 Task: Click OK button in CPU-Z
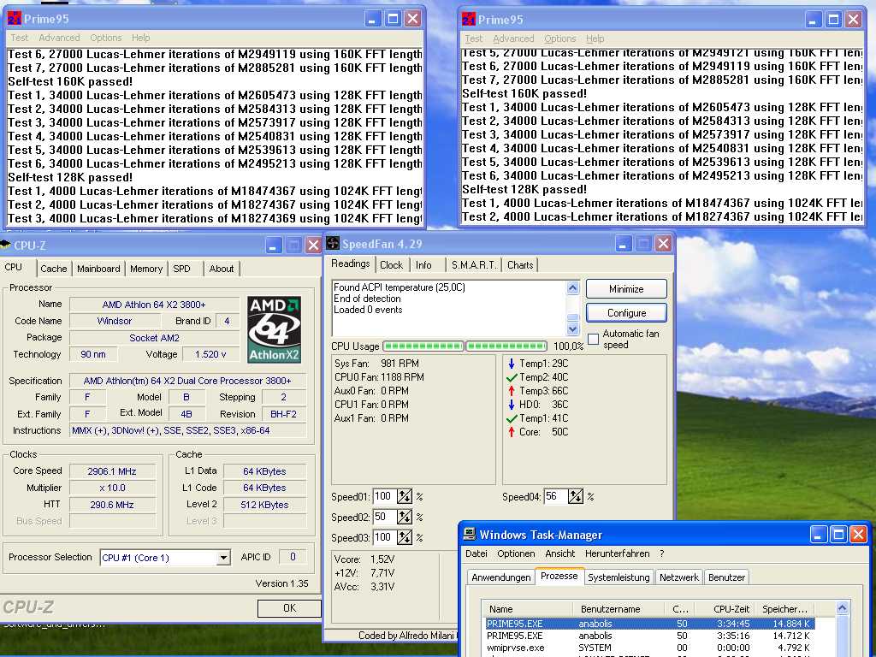(x=289, y=608)
